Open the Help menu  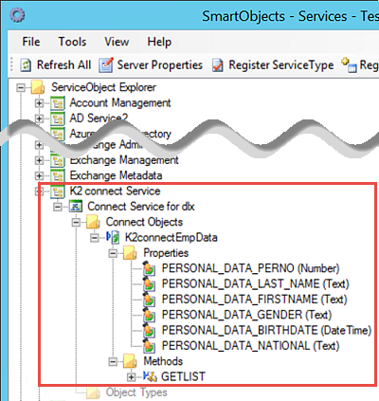(159, 42)
